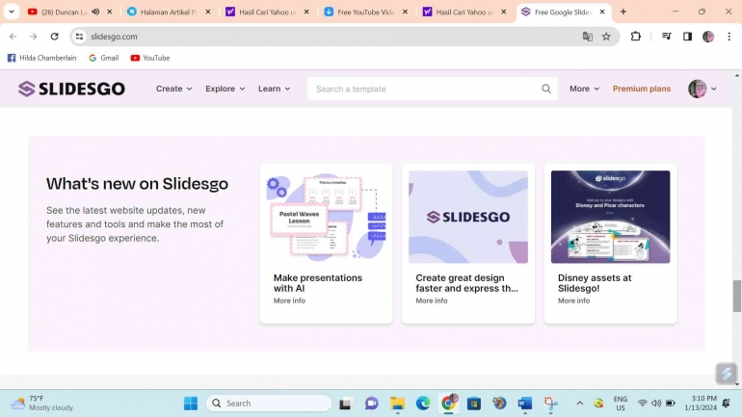This screenshot has width=742, height=417.
Task: Click the translate page icon in address bar
Action: (587, 36)
